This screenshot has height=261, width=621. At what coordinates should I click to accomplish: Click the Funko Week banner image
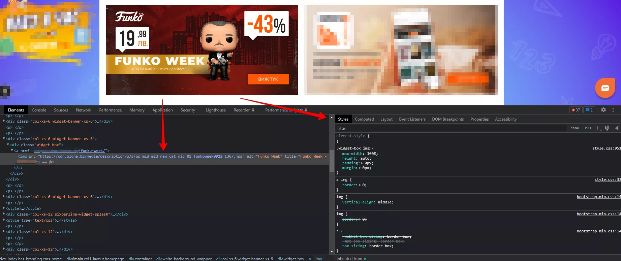pyautogui.click(x=202, y=50)
